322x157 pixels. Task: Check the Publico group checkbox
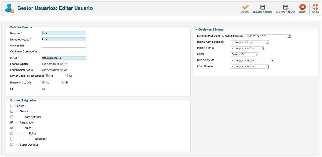click(x=12, y=106)
